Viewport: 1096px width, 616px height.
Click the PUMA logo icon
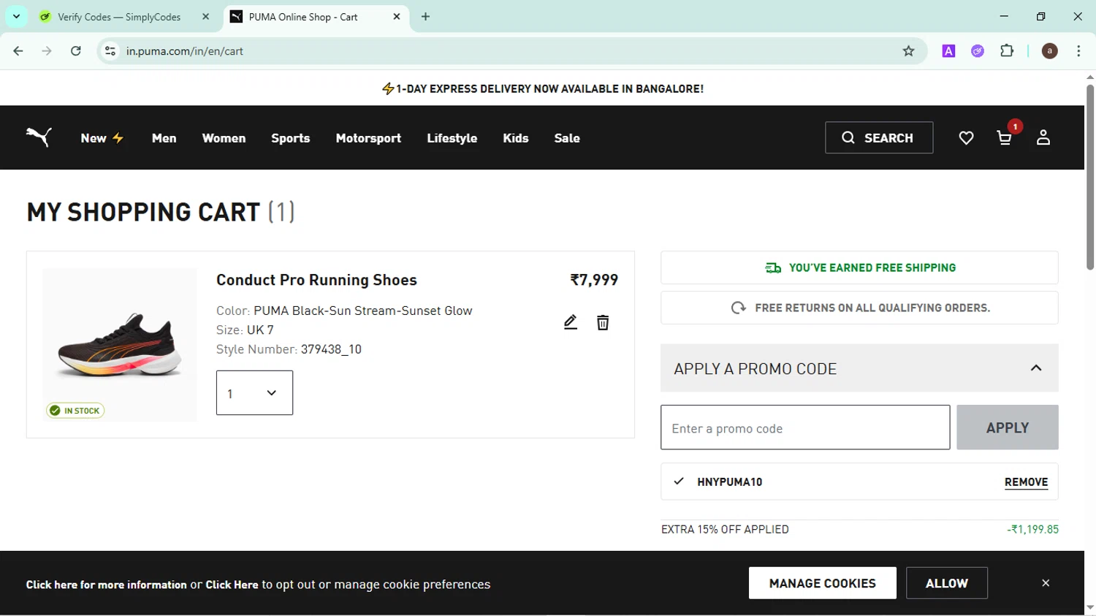click(39, 137)
